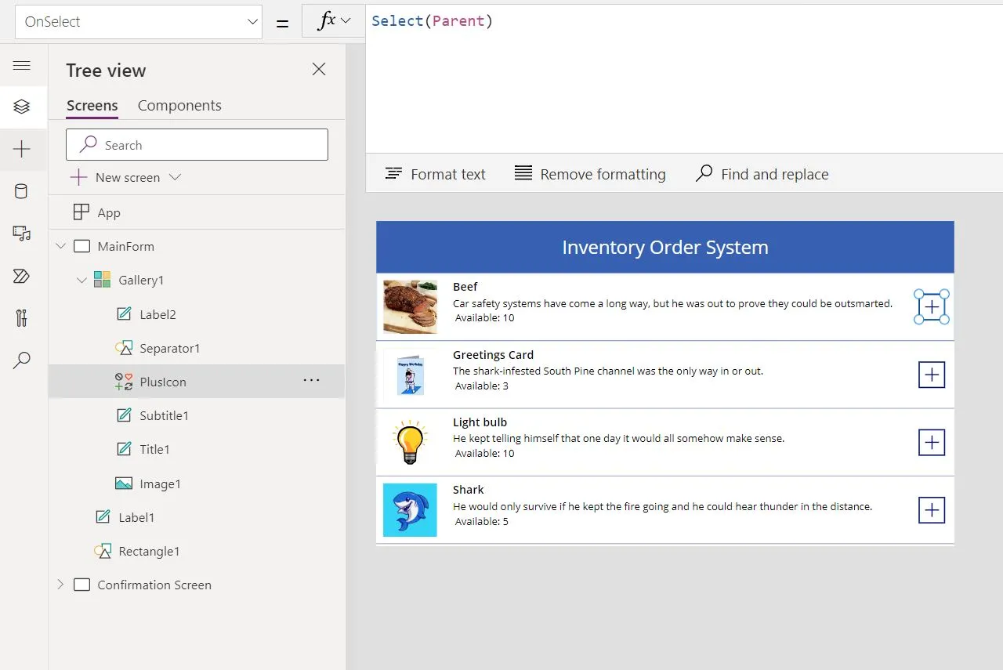This screenshot has height=670, width=1003.
Task: Switch to the Components tab
Action: coord(179,106)
